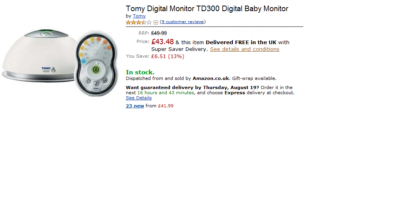Click the 16 hours and 43 minutes countdown

166,93
